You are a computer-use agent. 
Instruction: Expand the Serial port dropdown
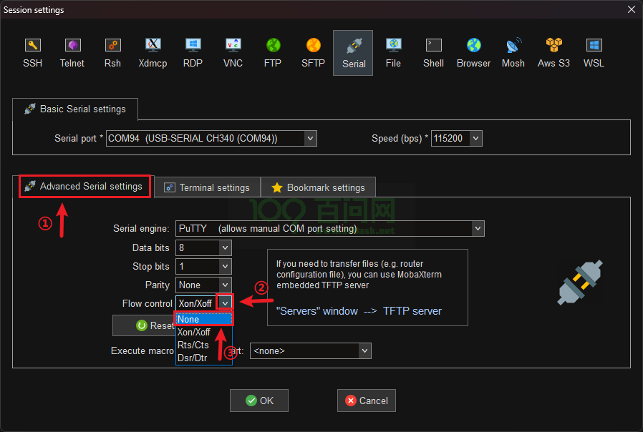(x=310, y=138)
